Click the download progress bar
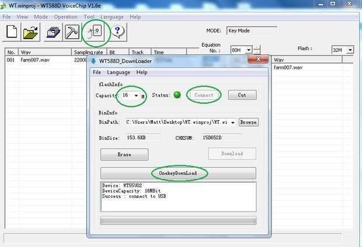362x247 pixels. [x=178, y=221]
